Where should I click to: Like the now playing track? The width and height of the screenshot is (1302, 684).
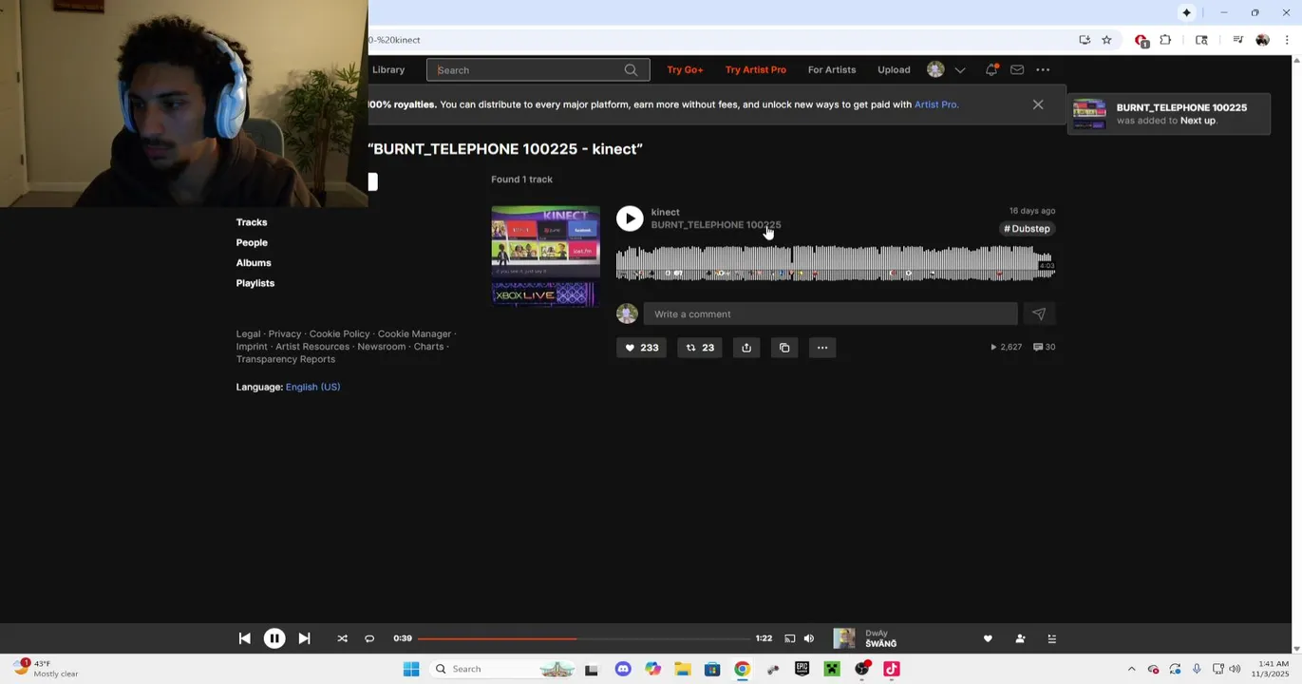[988, 638]
